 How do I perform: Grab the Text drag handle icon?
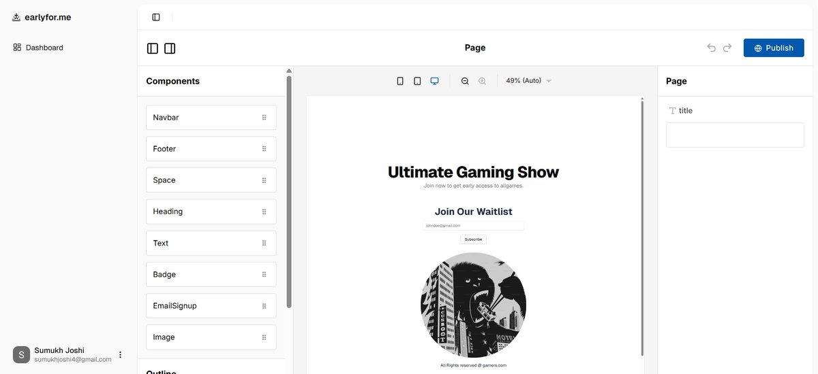click(264, 243)
